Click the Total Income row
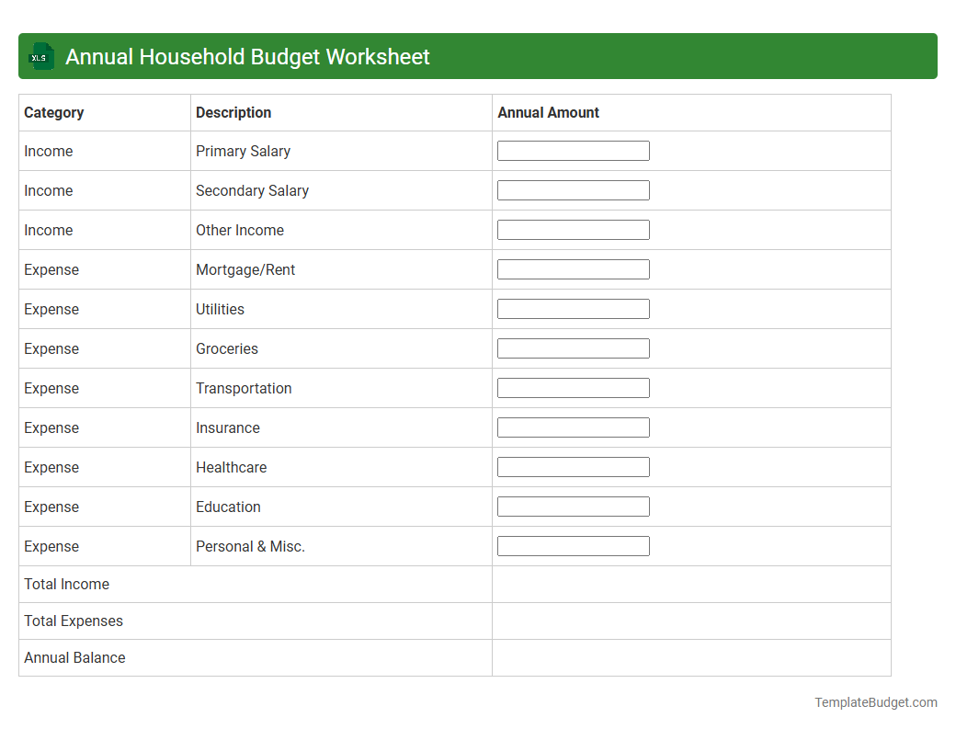The width and height of the screenshot is (956, 729). coord(66,584)
